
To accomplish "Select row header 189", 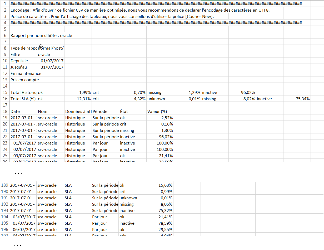I will [x=5, y=185].
